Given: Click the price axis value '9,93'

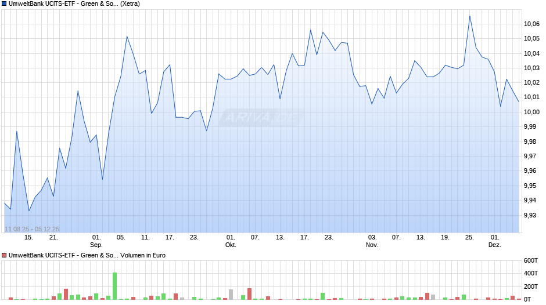Looking at the screenshot, I should tap(530, 215).
